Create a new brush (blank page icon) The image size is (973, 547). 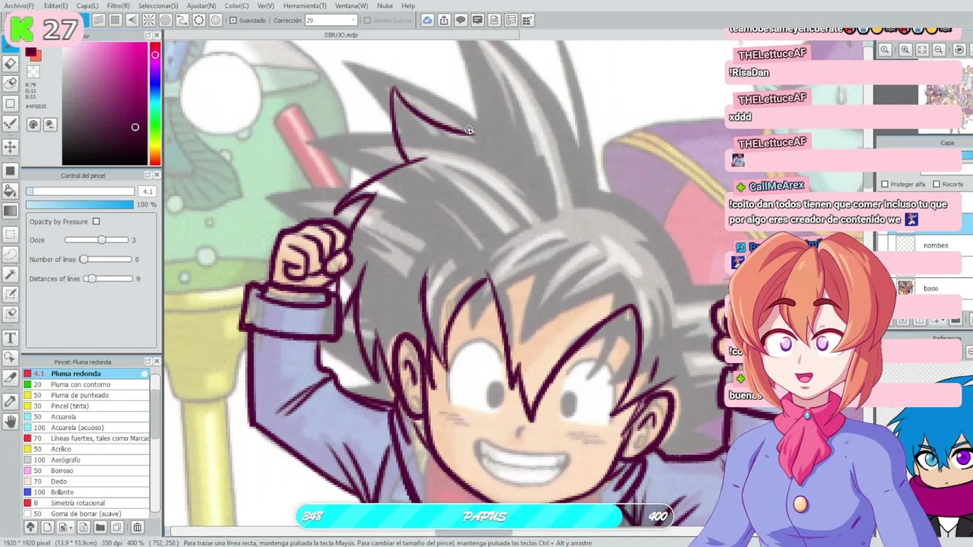47,527
